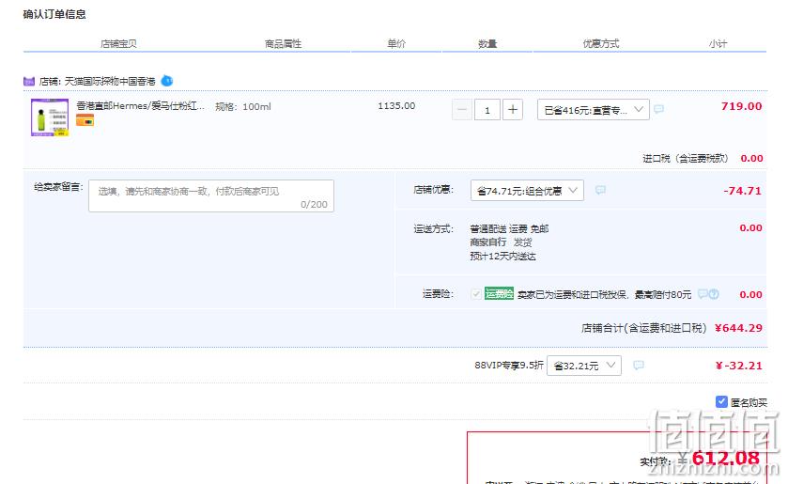Expand the 已省416元 discount dropdown
The image size is (788, 484).
point(594,110)
